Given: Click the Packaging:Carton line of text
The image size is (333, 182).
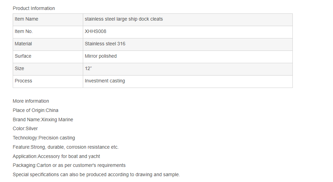Looking at the screenshot, I should tap(69, 166).
